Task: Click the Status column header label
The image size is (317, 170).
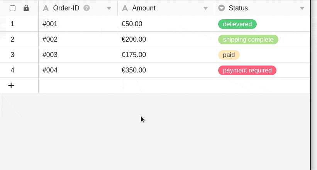Action: [238, 8]
